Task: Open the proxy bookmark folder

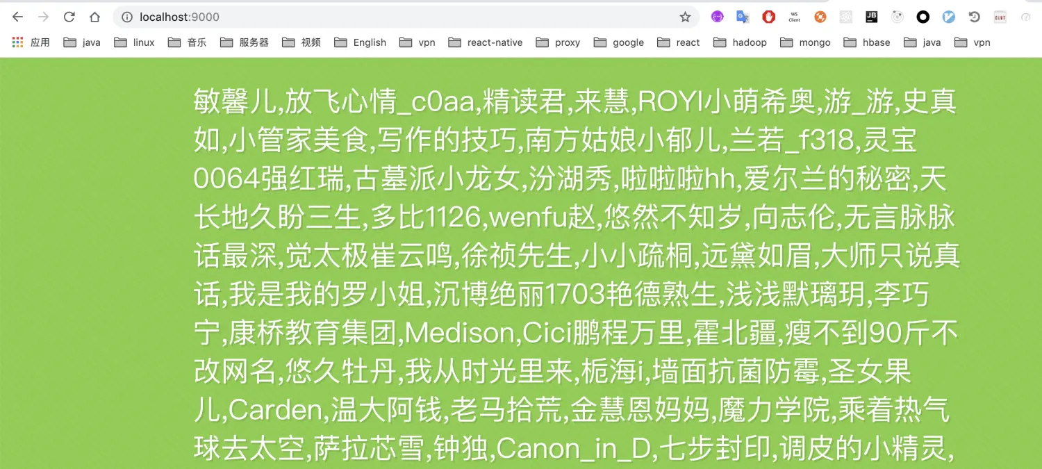Action: coord(559,42)
